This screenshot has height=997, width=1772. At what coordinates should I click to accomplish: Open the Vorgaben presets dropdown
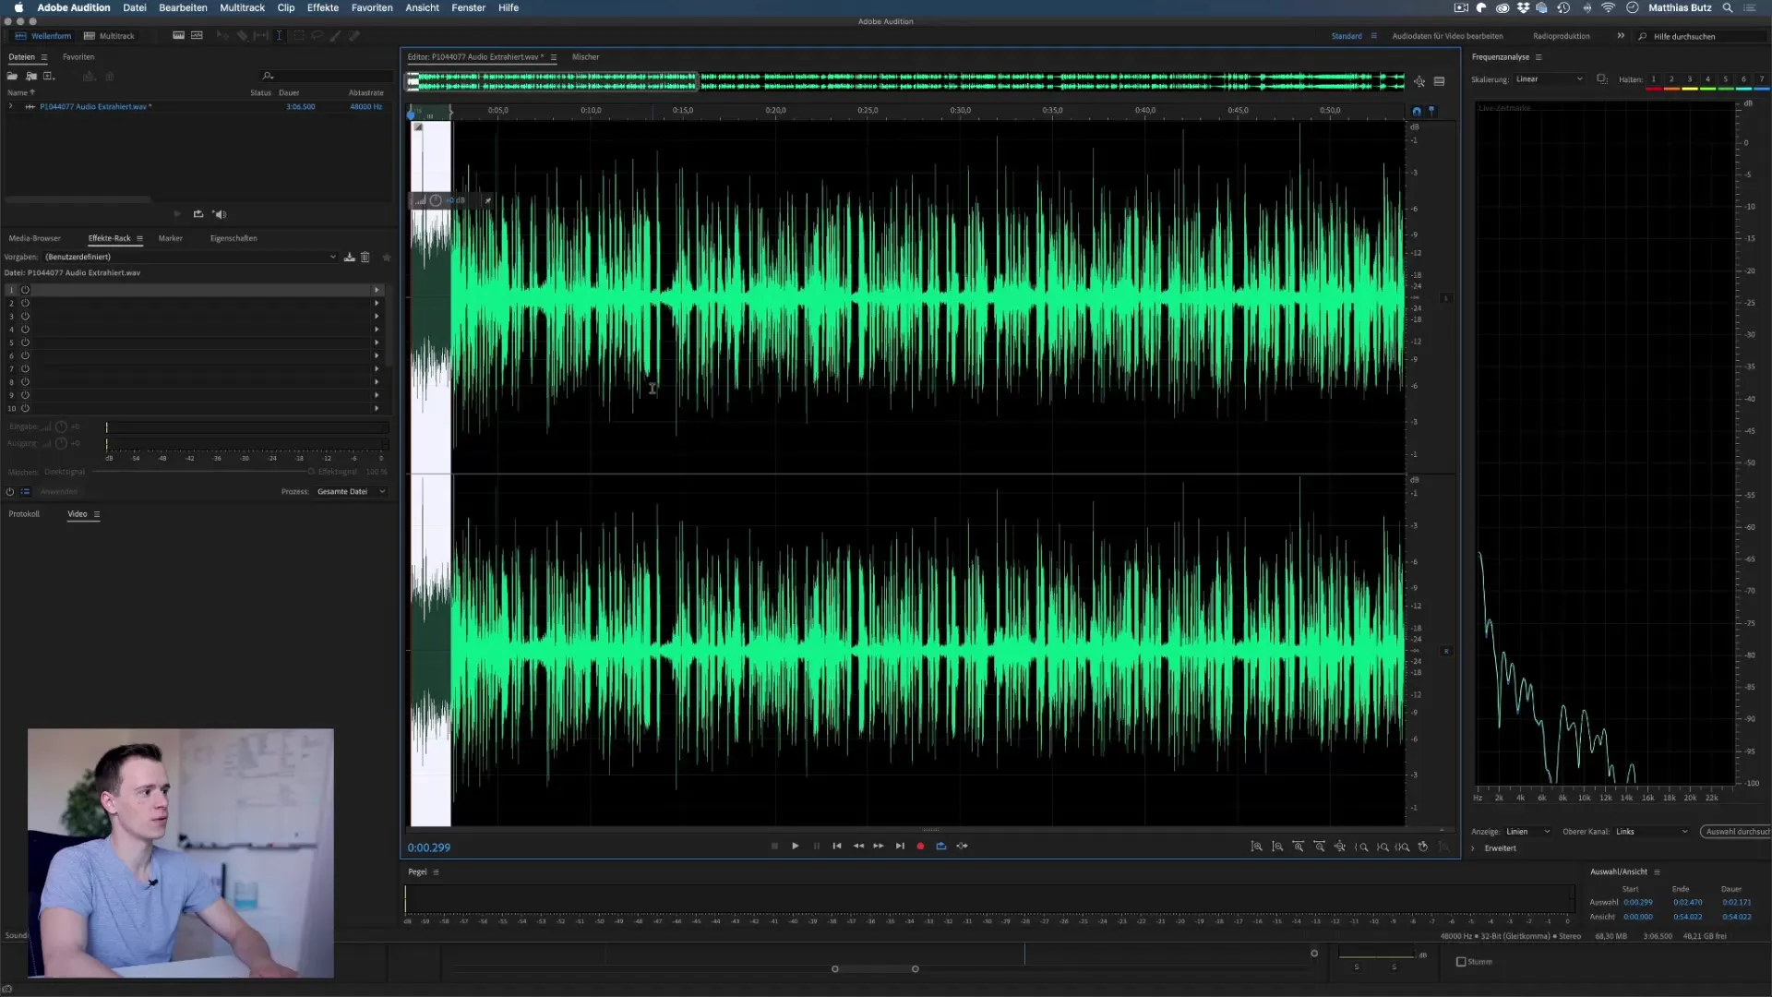tap(190, 257)
